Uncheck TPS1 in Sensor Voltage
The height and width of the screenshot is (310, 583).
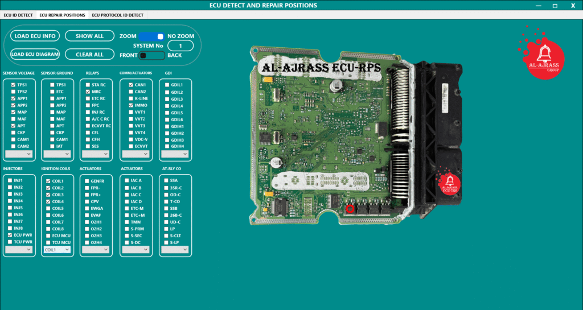click(14, 85)
